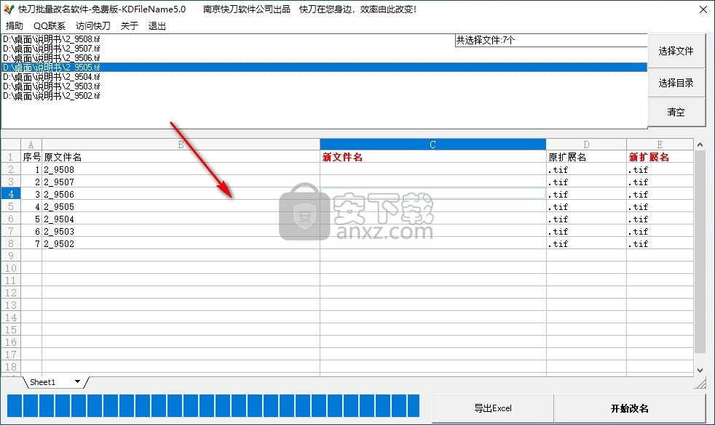The width and height of the screenshot is (715, 425).
Task: Click the select-all corner of the grid
Action: pos(10,145)
